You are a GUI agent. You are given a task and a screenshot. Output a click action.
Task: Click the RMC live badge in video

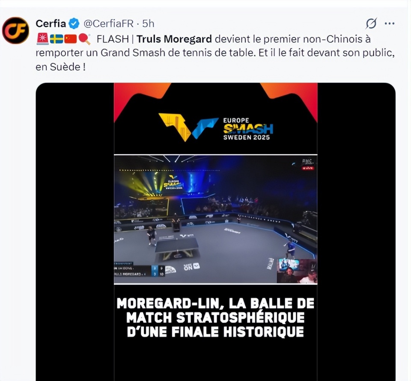307,164
